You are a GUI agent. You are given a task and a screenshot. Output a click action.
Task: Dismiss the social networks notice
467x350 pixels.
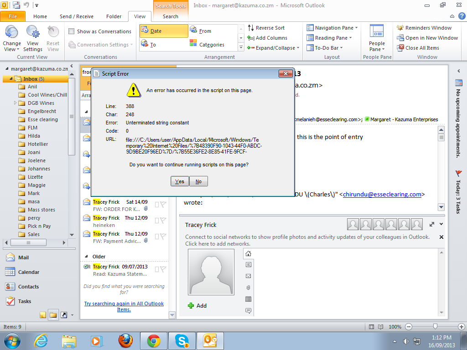tap(441, 237)
